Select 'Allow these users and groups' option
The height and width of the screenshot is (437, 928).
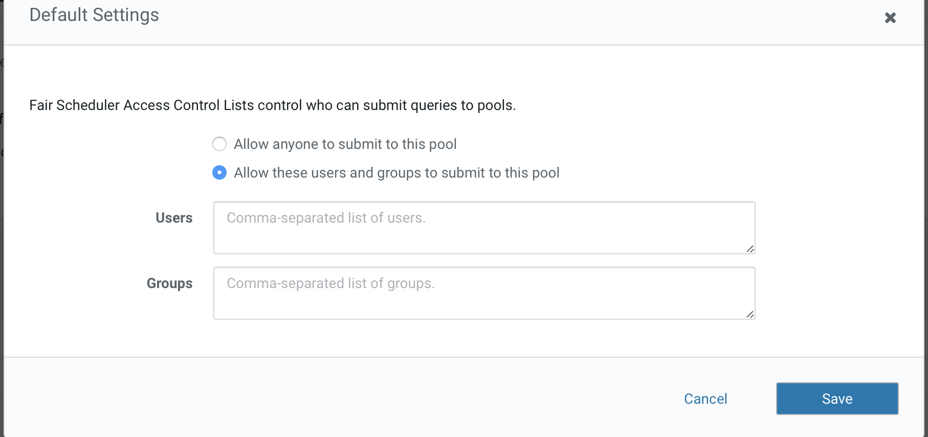219,172
